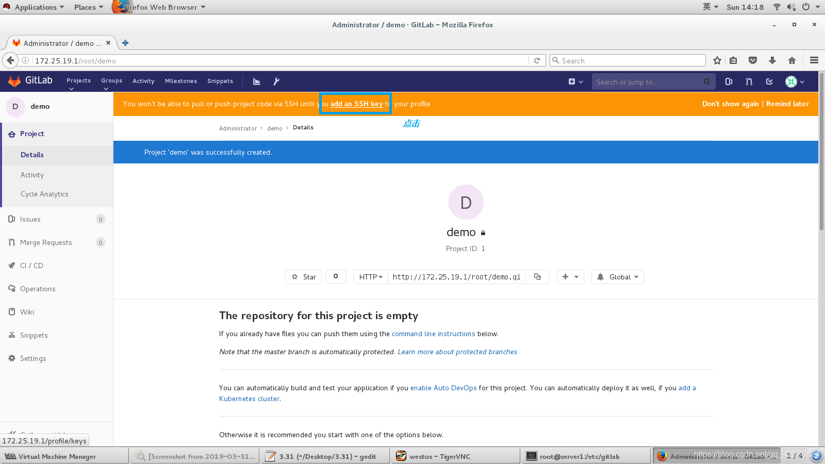825x464 pixels.
Task: Open the user avatar menu
Action: [795, 81]
